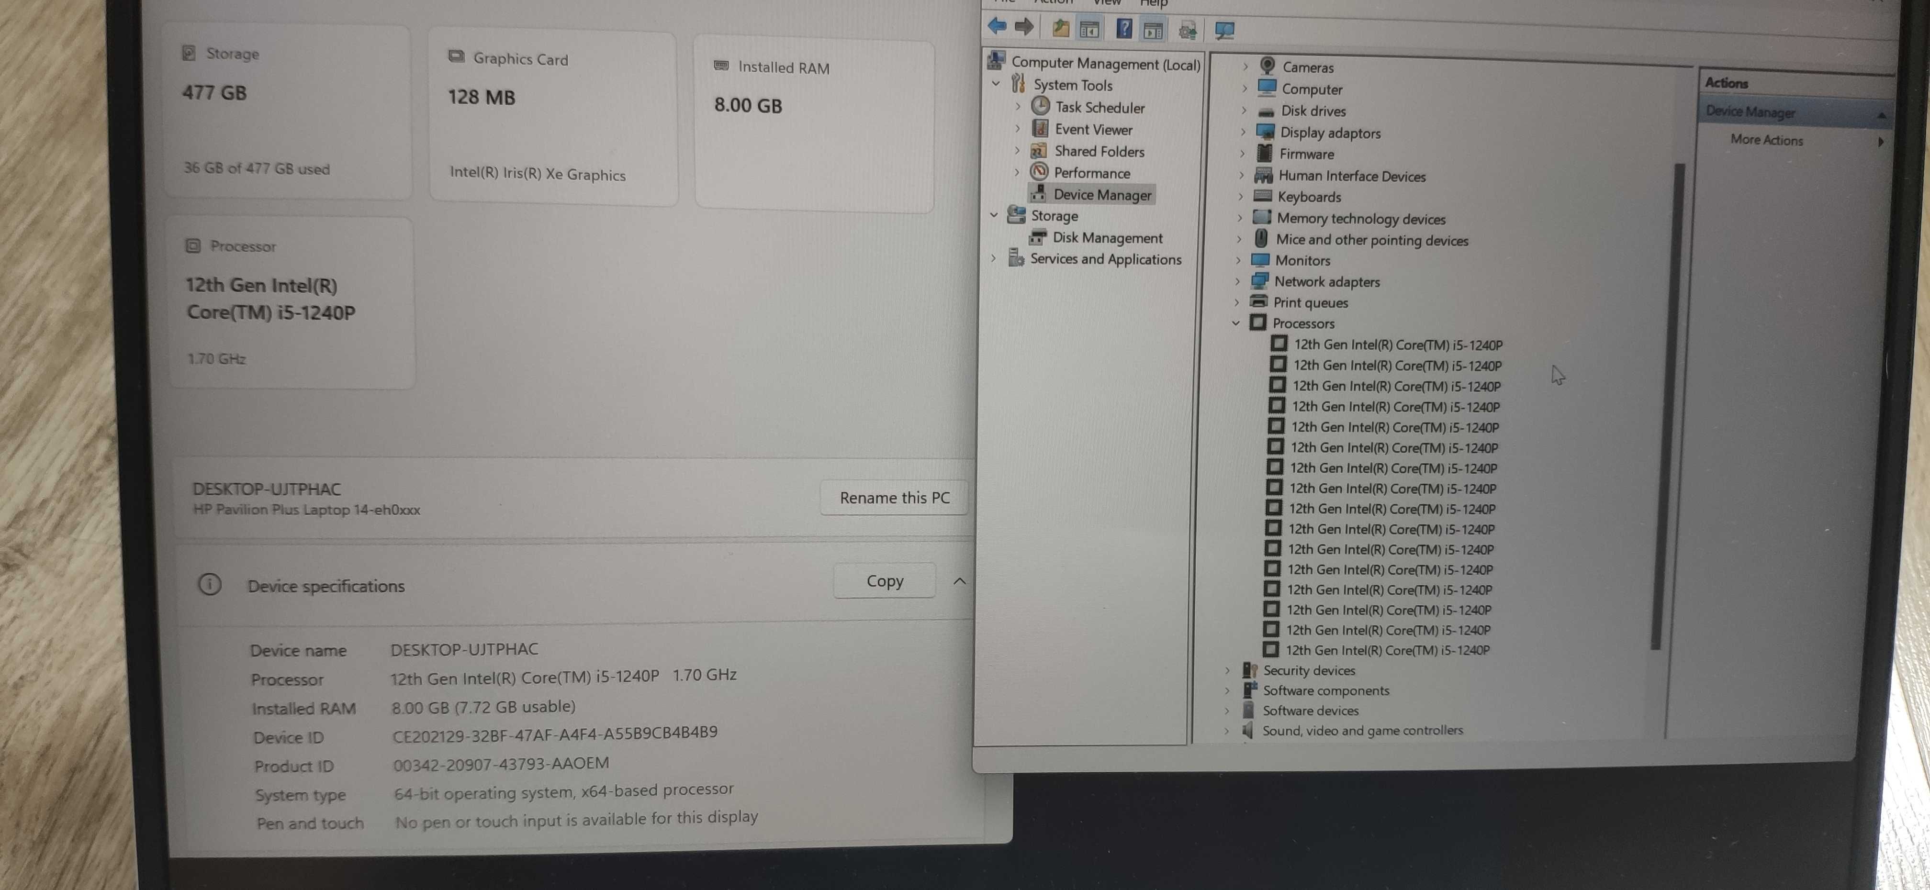Click the Processors chip icon
Image resolution: width=1930 pixels, height=890 pixels.
pyautogui.click(x=1258, y=323)
